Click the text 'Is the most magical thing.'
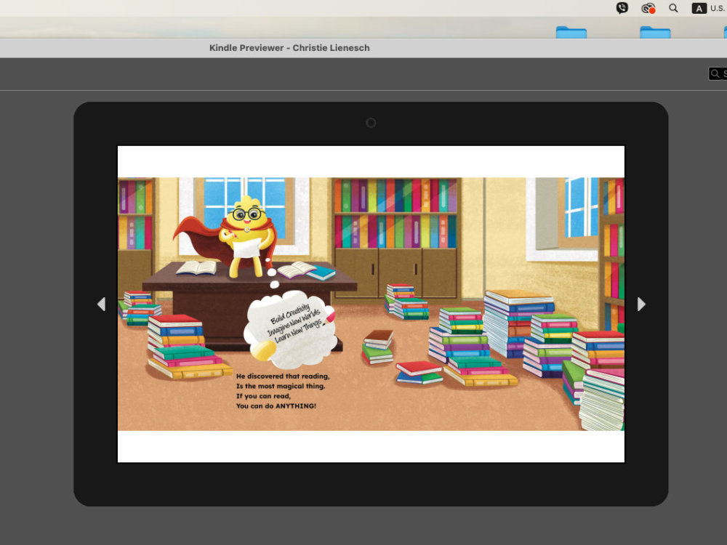 [281, 386]
